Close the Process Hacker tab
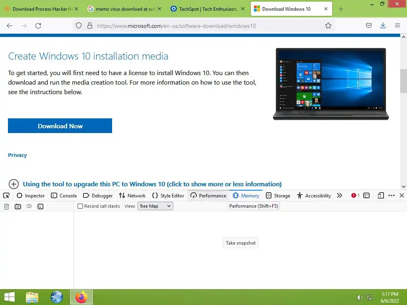This screenshot has height=305, width=407. 76,9
